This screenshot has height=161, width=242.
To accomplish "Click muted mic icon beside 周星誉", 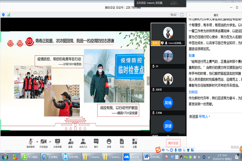I will click(x=153, y=89).
